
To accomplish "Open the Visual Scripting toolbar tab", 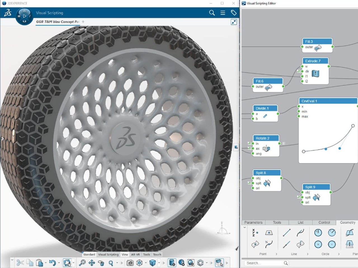I will pos(108,254).
